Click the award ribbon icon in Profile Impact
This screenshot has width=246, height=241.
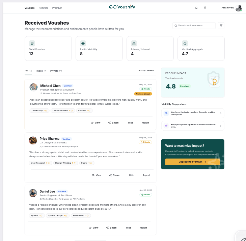point(215,82)
